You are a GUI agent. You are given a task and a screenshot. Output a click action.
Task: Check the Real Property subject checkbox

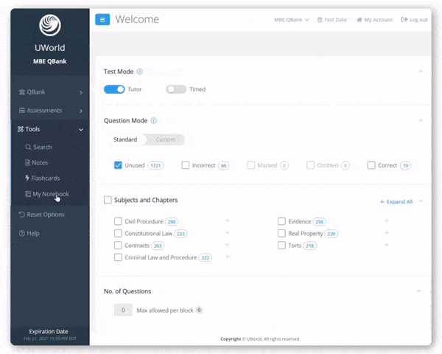[281, 234]
